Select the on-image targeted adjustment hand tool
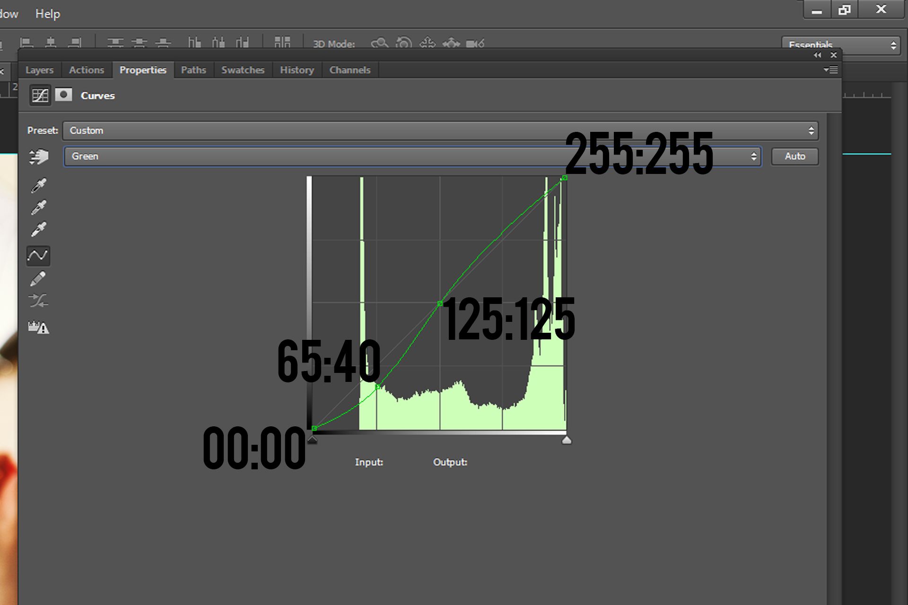The image size is (908, 605). (x=38, y=156)
